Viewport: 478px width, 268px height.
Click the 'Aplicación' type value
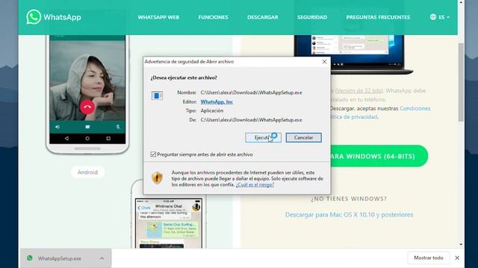[x=212, y=111]
